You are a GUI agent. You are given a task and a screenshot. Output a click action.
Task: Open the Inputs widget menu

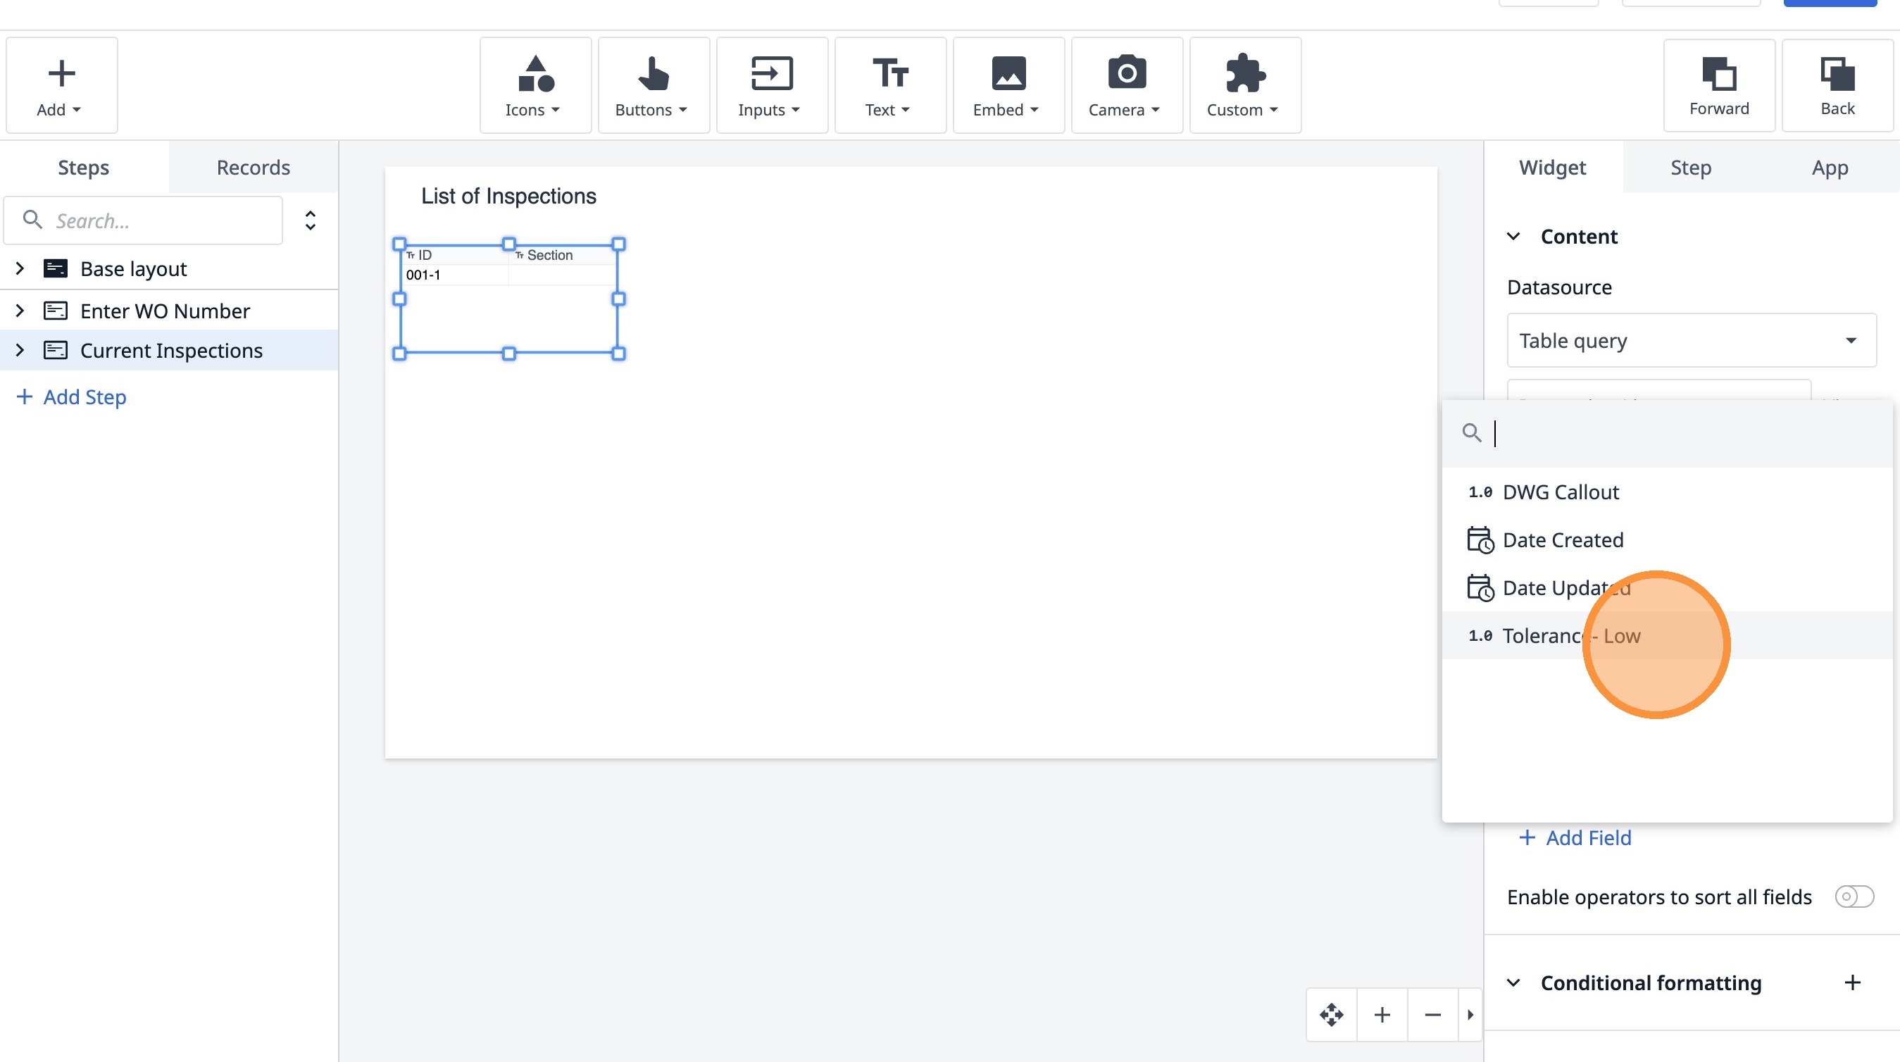(770, 85)
